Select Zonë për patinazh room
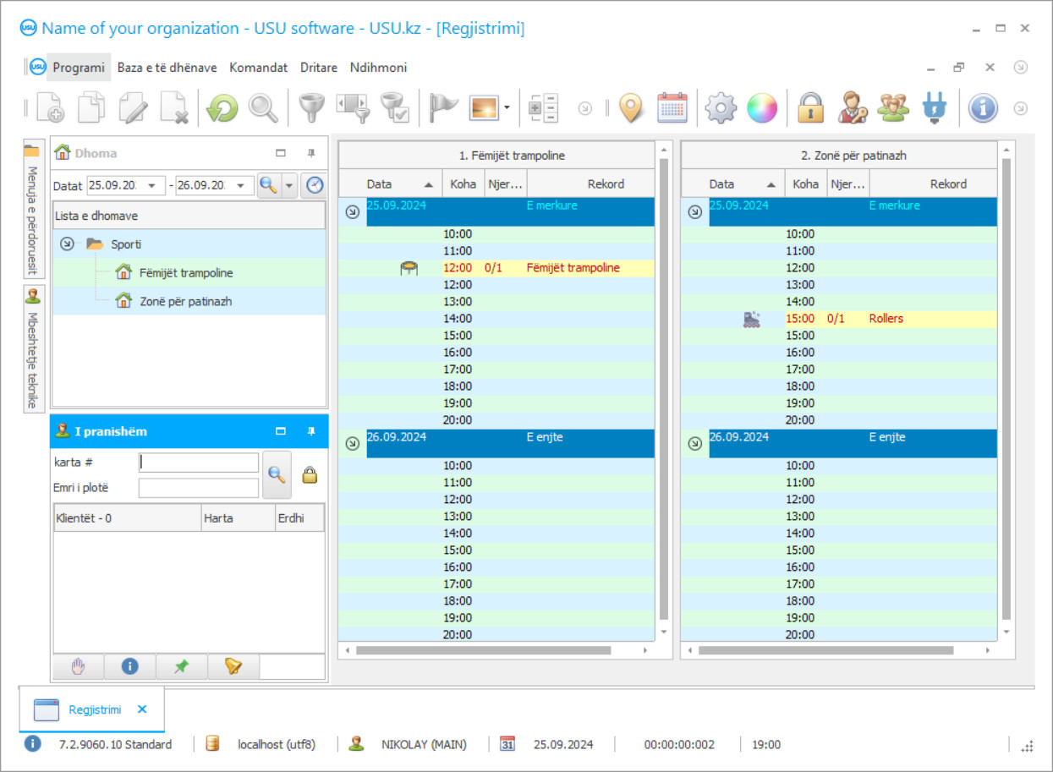The image size is (1053, 772). point(185,301)
